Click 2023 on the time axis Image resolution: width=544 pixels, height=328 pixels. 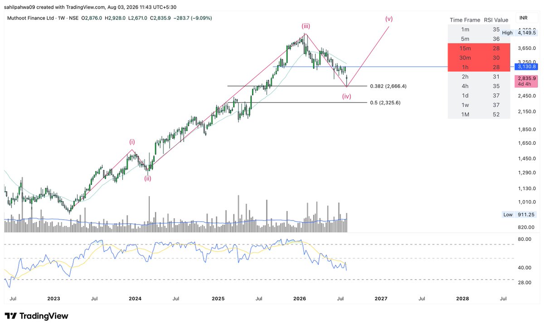53,299
